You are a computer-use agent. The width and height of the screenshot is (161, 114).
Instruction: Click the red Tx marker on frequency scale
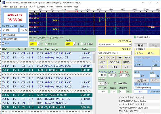[x=72, y=11]
